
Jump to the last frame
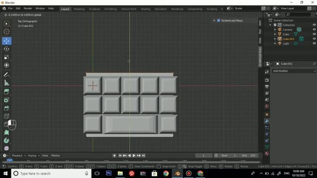click(143, 155)
